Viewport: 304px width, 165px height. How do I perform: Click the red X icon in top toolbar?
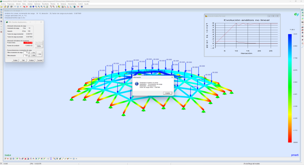(78, 7)
